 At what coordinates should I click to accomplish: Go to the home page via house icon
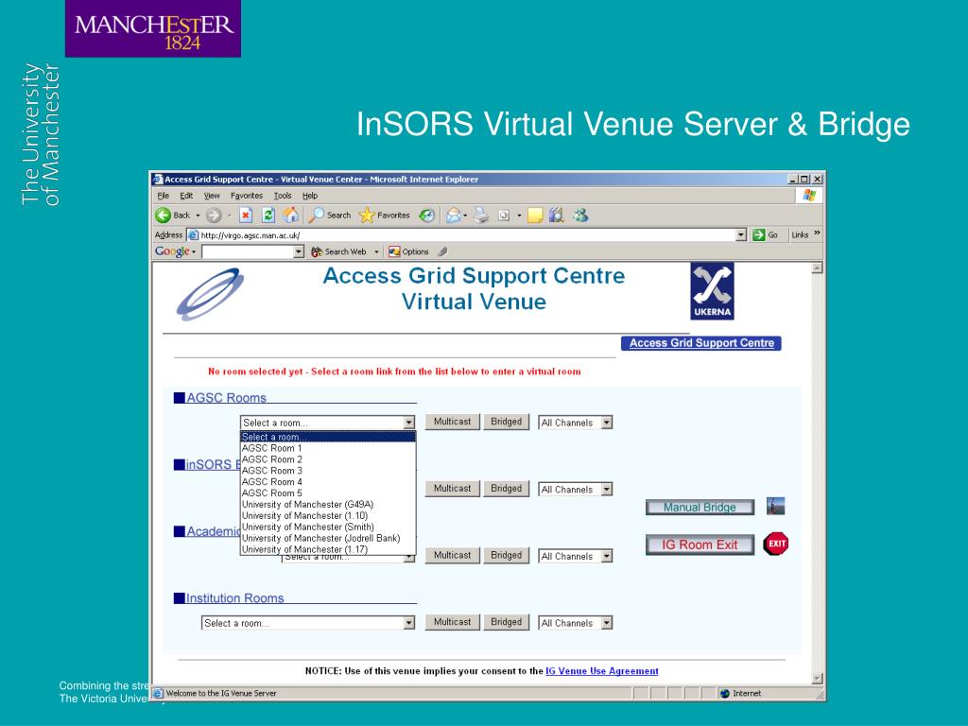pos(291,215)
